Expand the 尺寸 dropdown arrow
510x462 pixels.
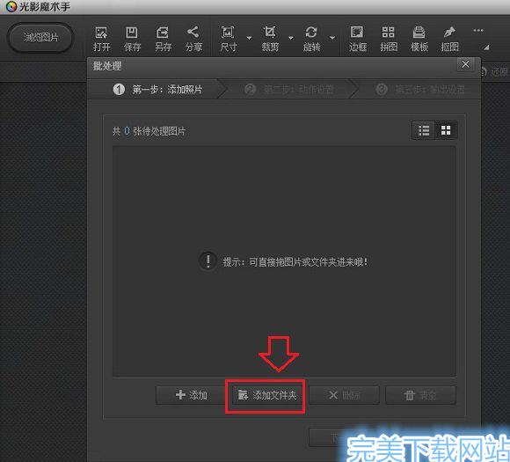[x=249, y=38]
